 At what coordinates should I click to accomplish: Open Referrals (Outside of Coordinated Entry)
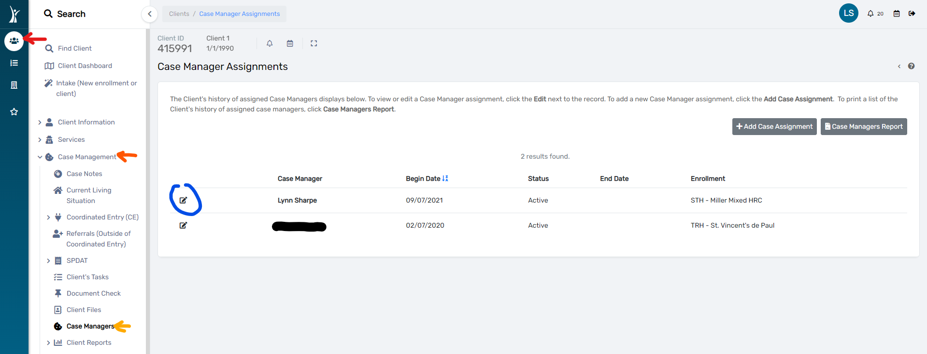point(99,239)
